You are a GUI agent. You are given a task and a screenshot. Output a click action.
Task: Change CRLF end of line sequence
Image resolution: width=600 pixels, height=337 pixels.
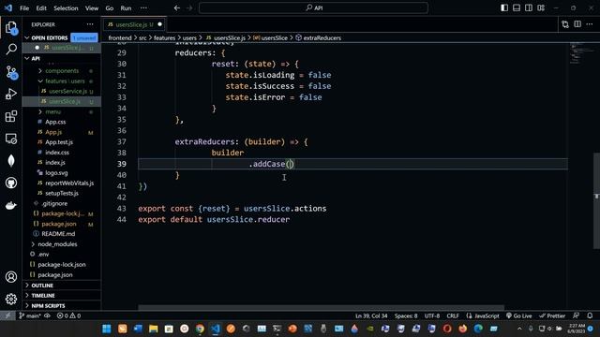(x=453, y=316)
